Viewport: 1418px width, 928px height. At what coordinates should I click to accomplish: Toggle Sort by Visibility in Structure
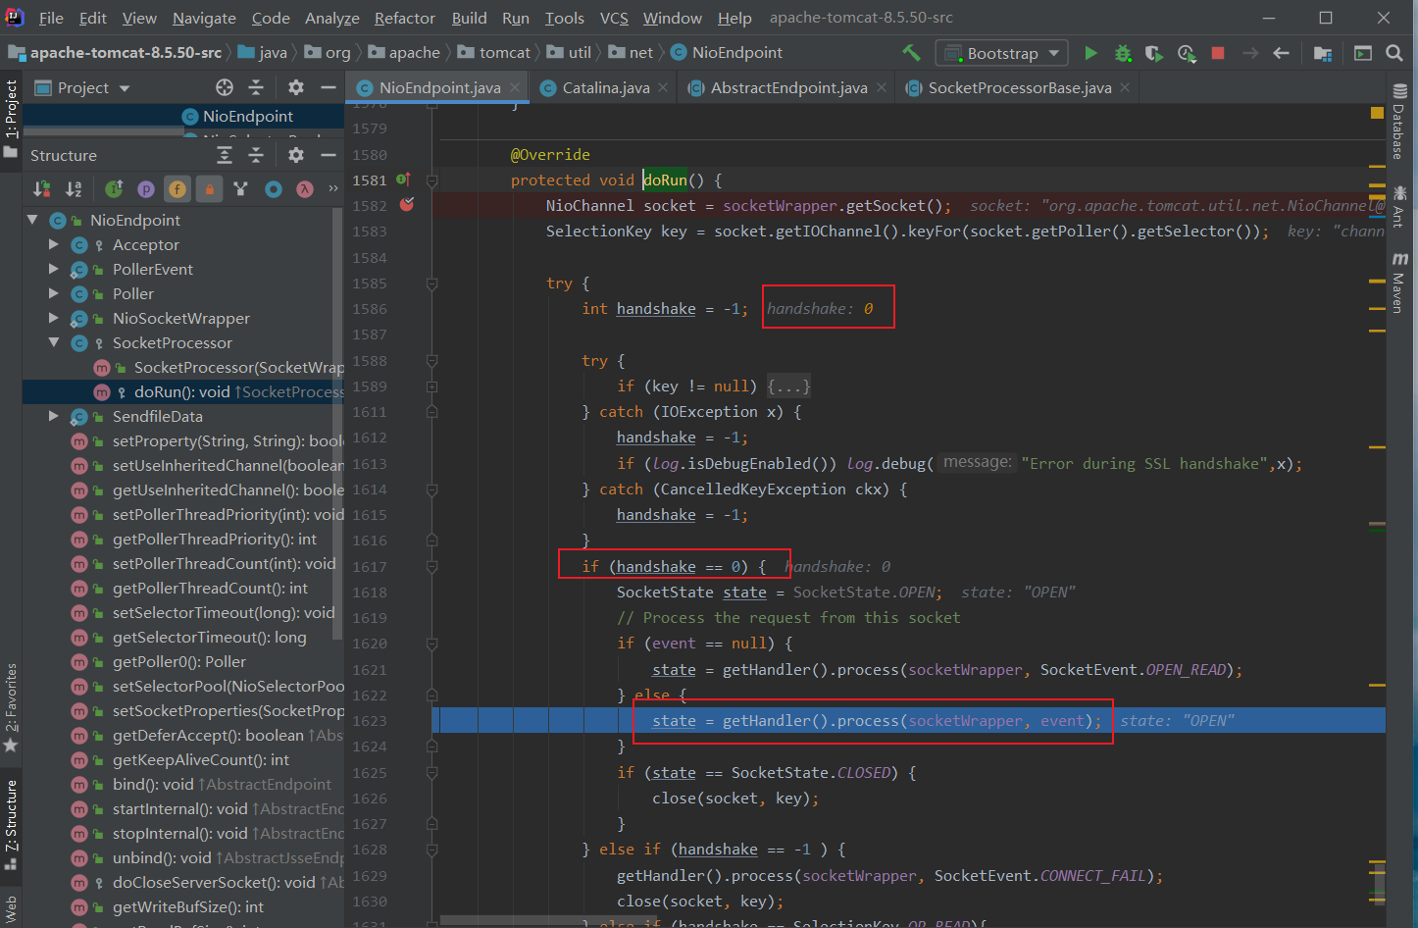point(42,188)
